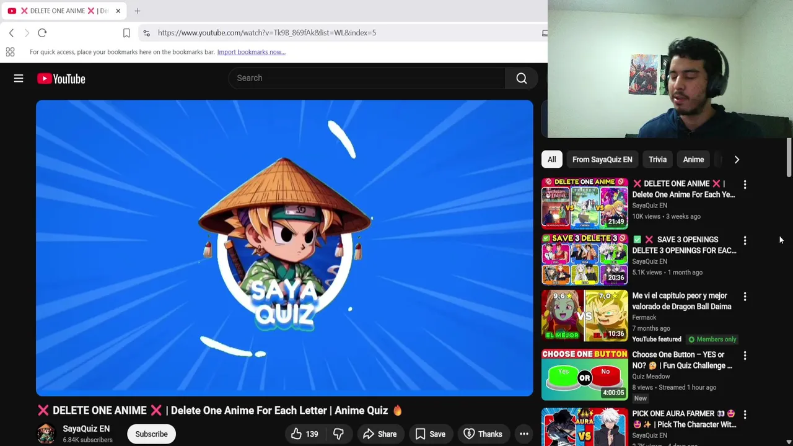793x446 pixels.
Task: Click the Fermack channel name
Action: tap(644, 317)
